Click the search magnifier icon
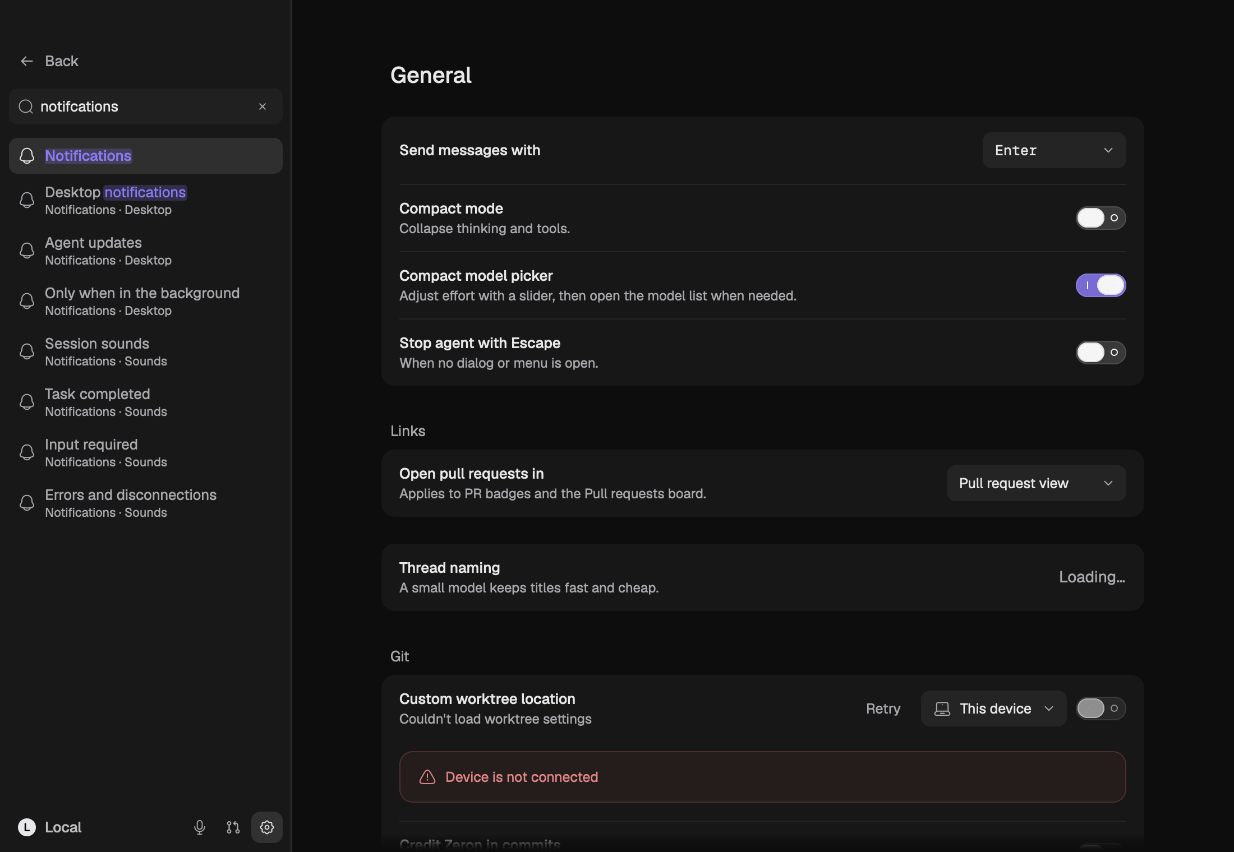This screenshot has width=1234, height=852. click(26, 106)
